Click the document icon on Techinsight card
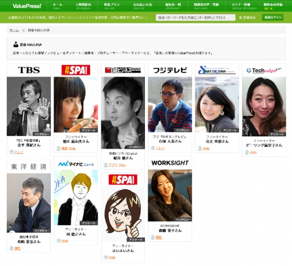 pyautogui.click(x=247, y=152)
